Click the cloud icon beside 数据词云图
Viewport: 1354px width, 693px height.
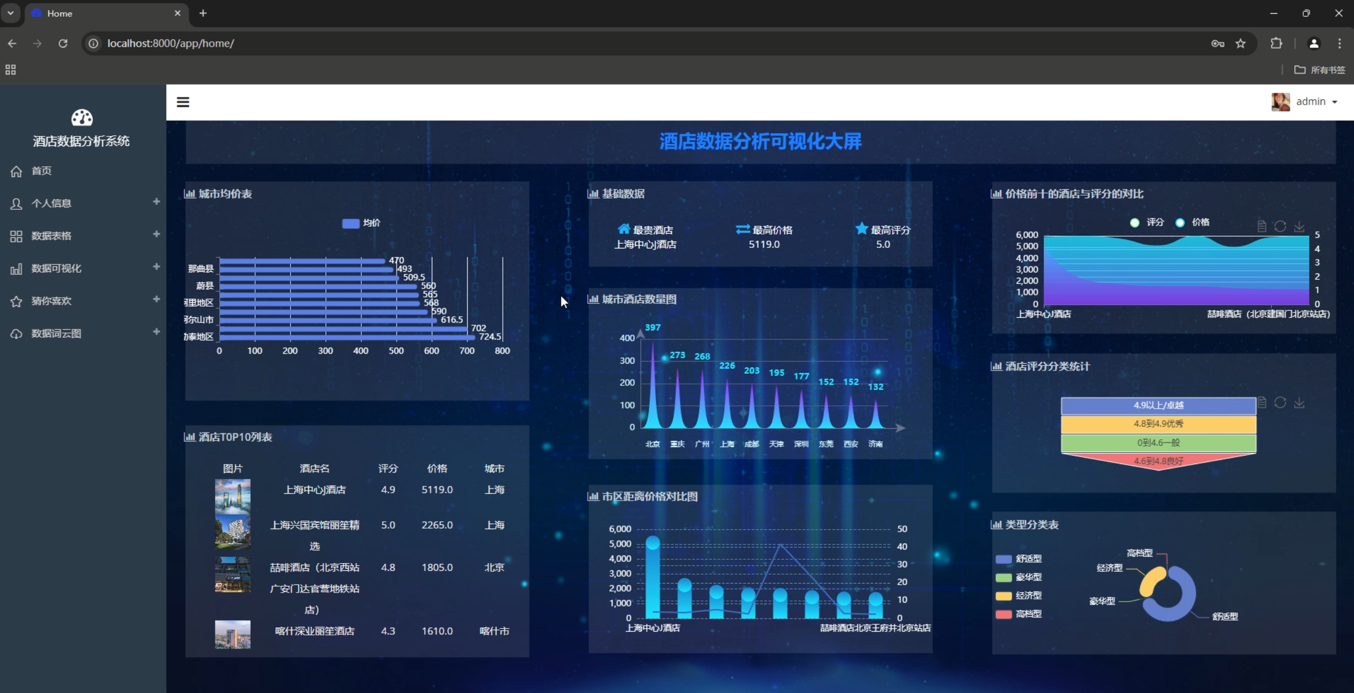(x=16, y=334)
